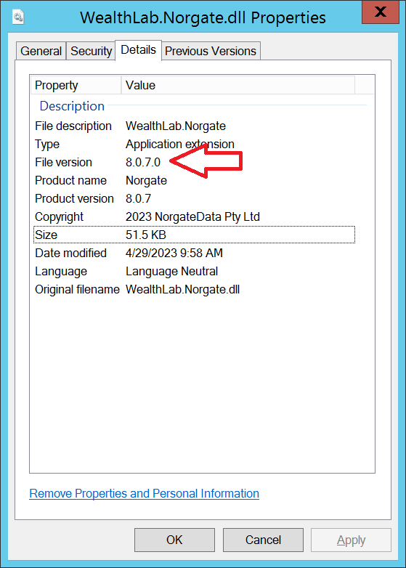The height and width of the screenshot is (568, 406).
Task: Select the Product version property label
Action: (74, 198)
